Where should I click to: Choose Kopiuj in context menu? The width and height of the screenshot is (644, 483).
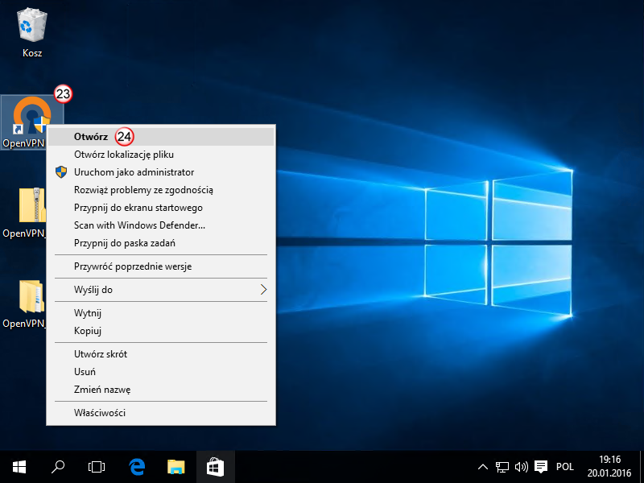161,331
